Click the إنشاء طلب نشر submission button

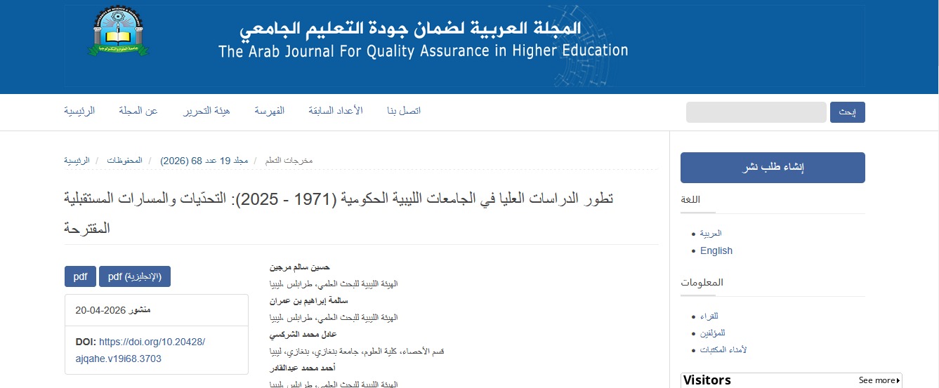click(x=773, y=168)
